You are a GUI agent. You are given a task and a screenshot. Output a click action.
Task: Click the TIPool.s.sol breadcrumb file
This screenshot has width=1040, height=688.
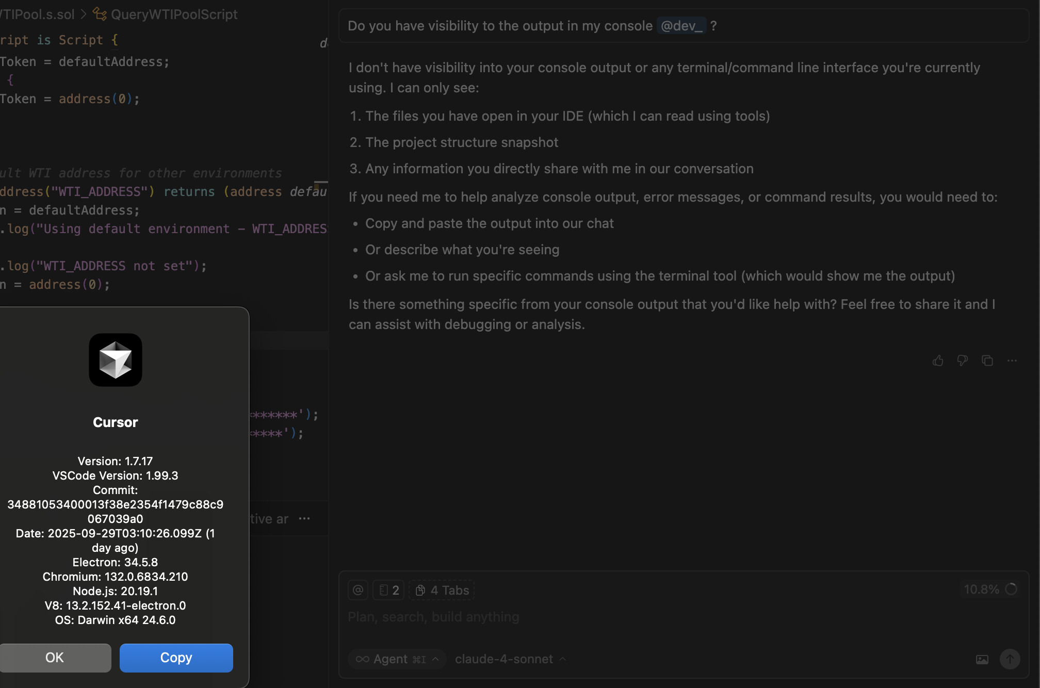(x=38, y=14)
